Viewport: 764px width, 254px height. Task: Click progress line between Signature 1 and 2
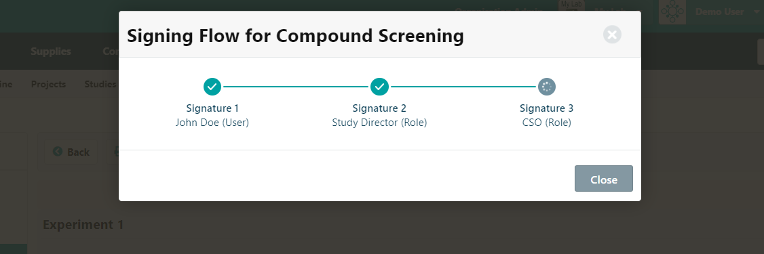pos(296,87)
